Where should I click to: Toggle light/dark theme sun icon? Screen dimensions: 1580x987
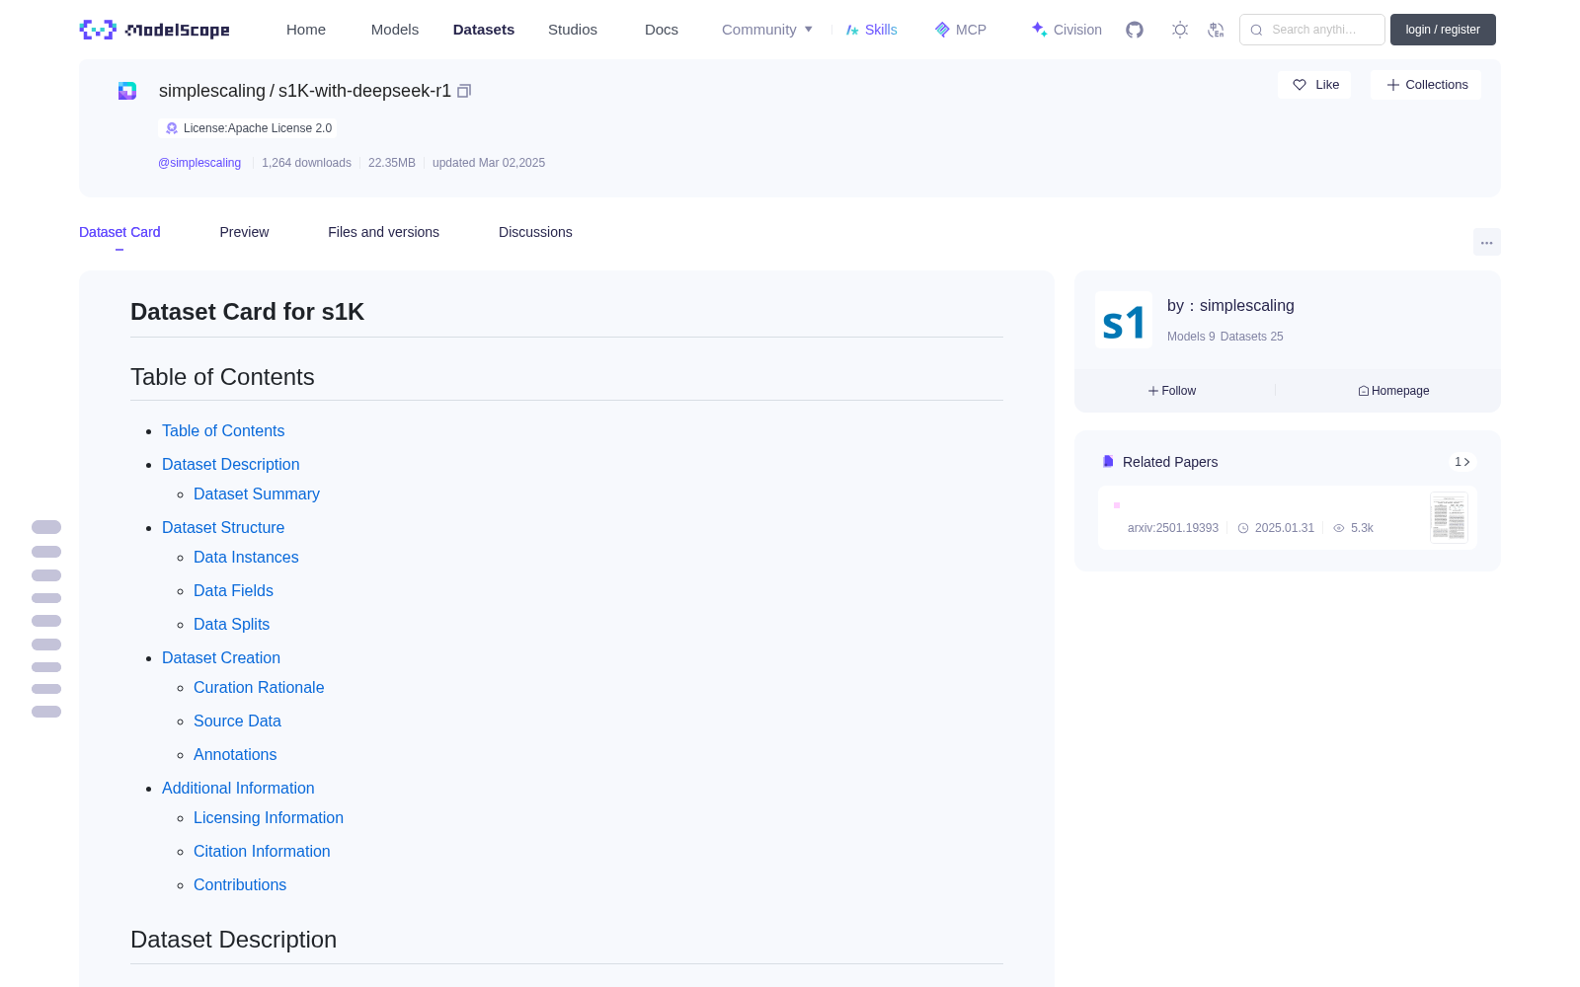pos(1179,30)
